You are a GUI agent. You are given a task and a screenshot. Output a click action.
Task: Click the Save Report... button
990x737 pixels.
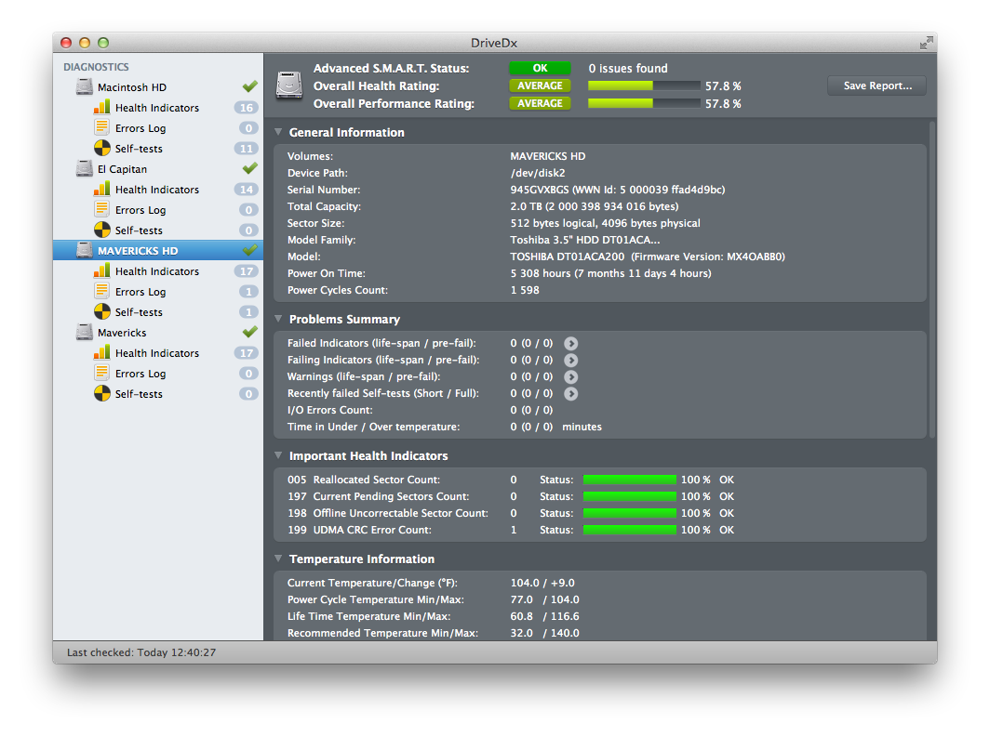pos(877,86)
